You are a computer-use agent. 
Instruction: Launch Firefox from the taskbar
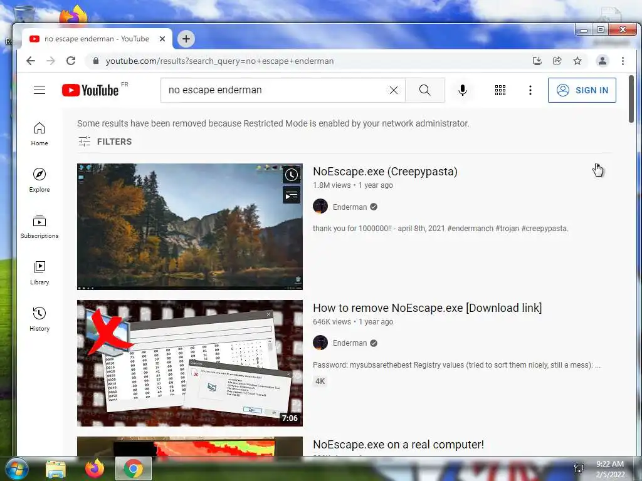[95, 468]
